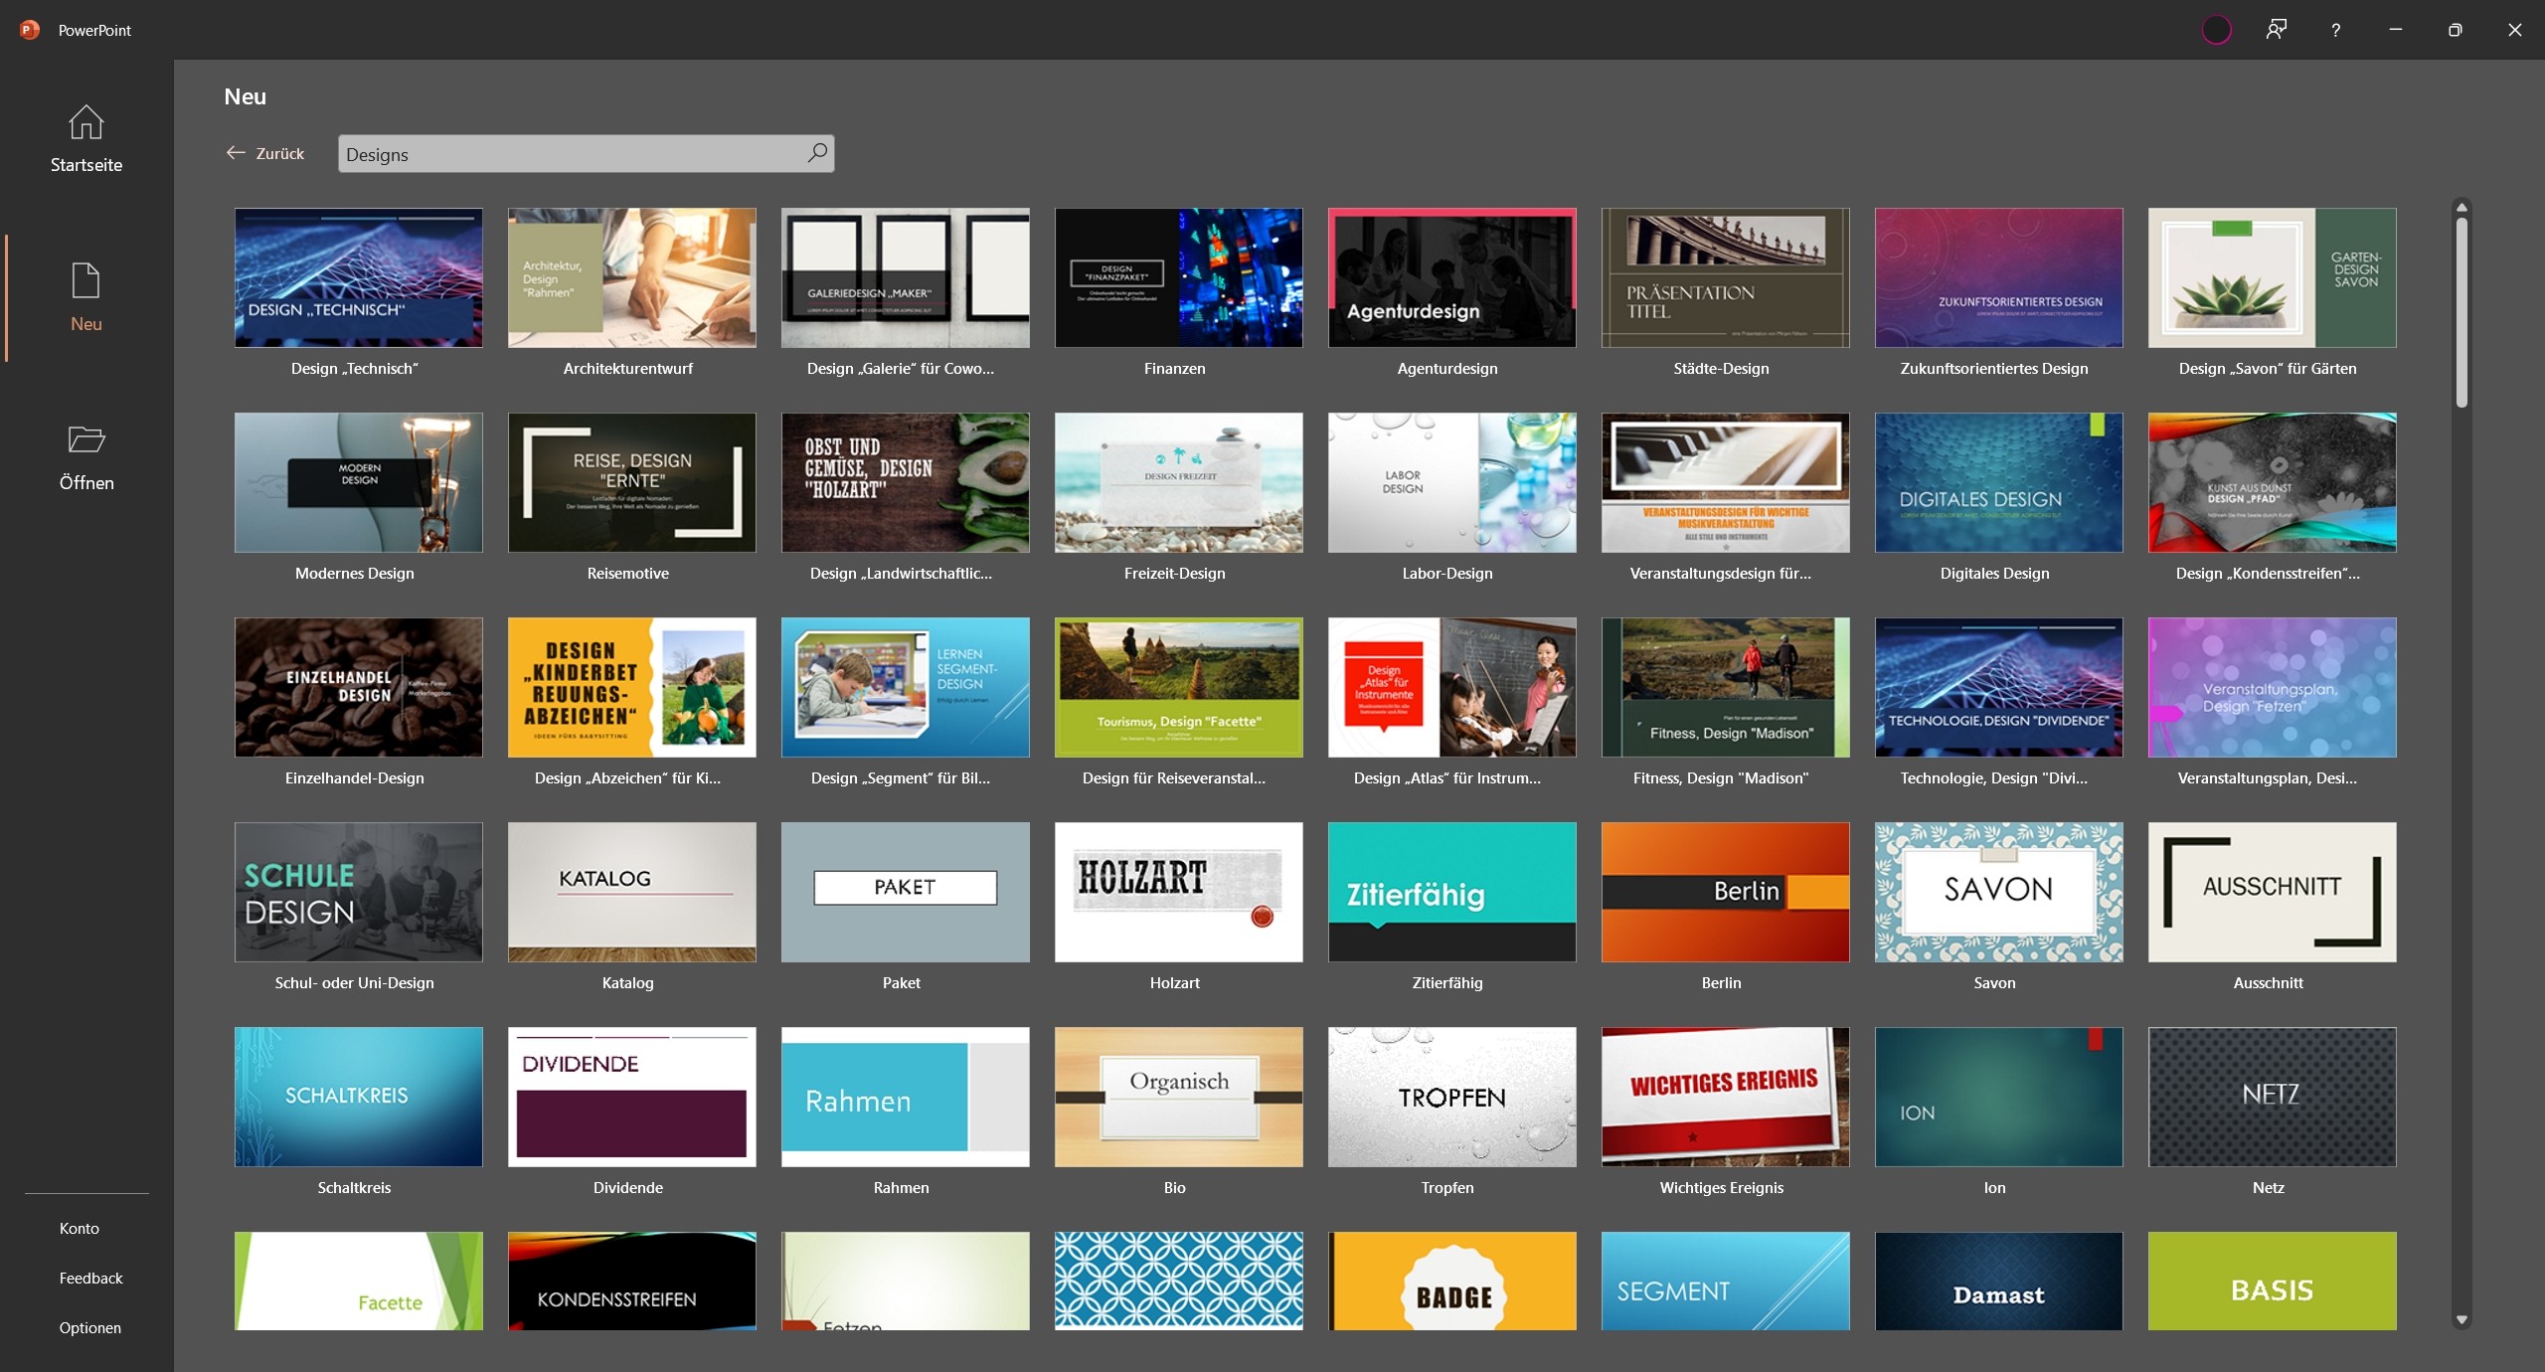Open the Help question mark icon
The height and width of the screenshot is (1372, 2545).
pyautogui.click(x=2335, y=30)
